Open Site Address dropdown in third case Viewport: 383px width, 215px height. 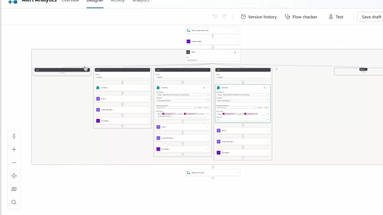tap(182, 95)
